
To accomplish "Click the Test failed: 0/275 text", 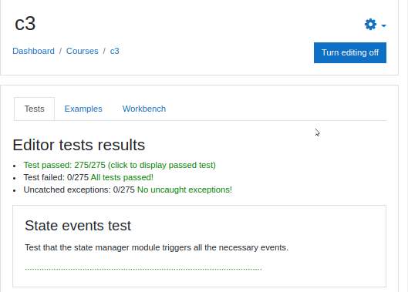I will click(x=56, y=177).
